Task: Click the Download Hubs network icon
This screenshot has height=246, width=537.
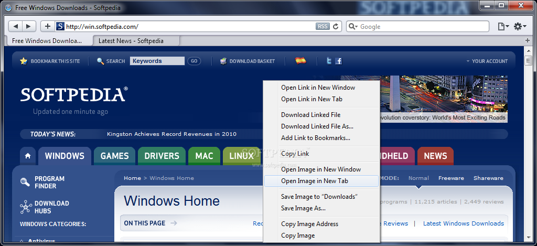Action: click(x=26, y=207)
